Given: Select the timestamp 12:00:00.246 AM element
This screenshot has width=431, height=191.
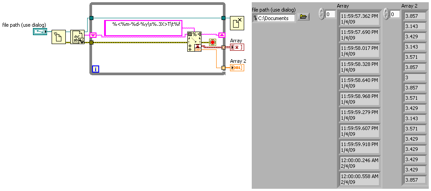Looking at the screenshot, I should tap(359, 163).
